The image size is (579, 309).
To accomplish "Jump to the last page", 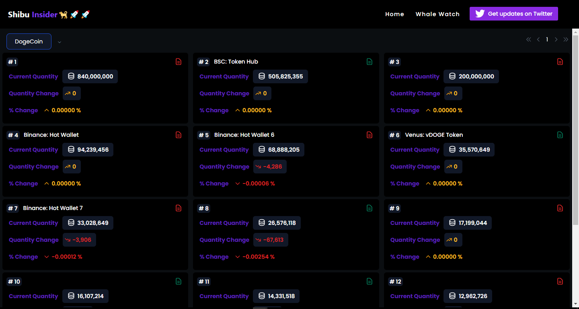I will coord(566,39).
